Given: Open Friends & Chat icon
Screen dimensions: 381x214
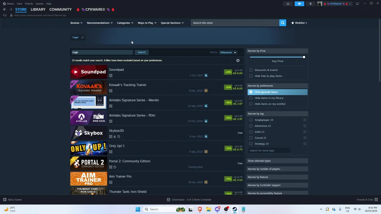Looking at the screenshot, I should (376, 200).
